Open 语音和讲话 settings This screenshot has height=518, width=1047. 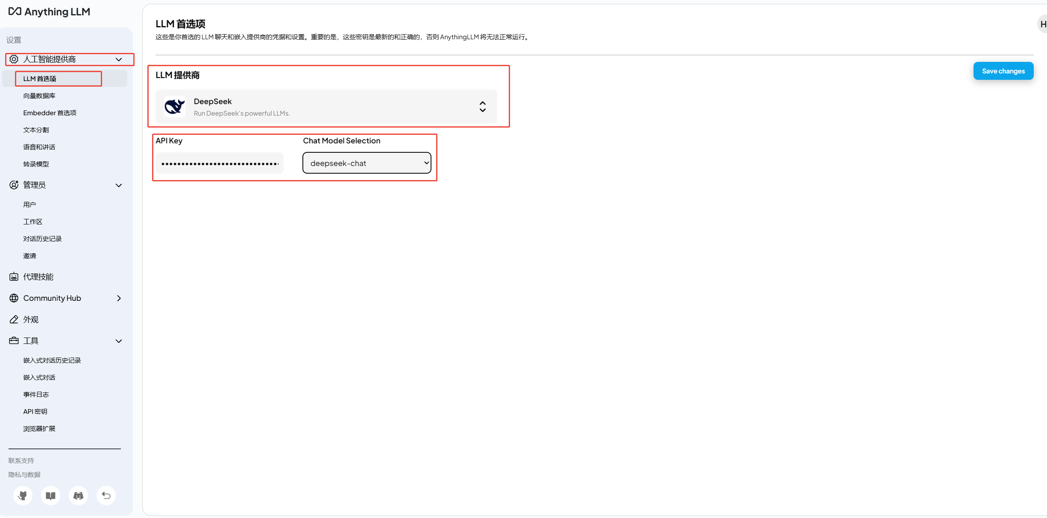point(39,147)
